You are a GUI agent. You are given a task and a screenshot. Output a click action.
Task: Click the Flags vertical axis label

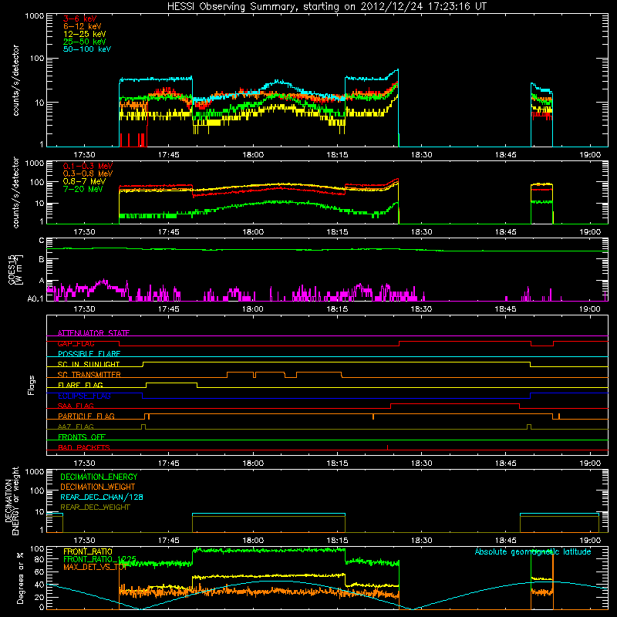(x=32, y=385)
